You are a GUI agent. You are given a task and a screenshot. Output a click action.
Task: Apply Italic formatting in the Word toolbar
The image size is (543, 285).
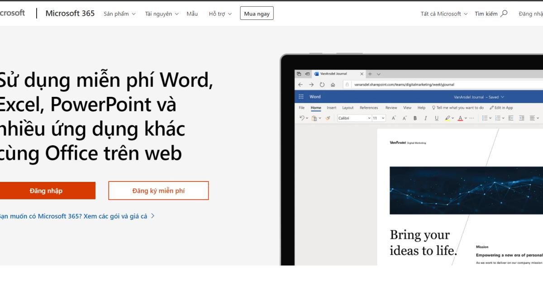[x=425, y=118]
